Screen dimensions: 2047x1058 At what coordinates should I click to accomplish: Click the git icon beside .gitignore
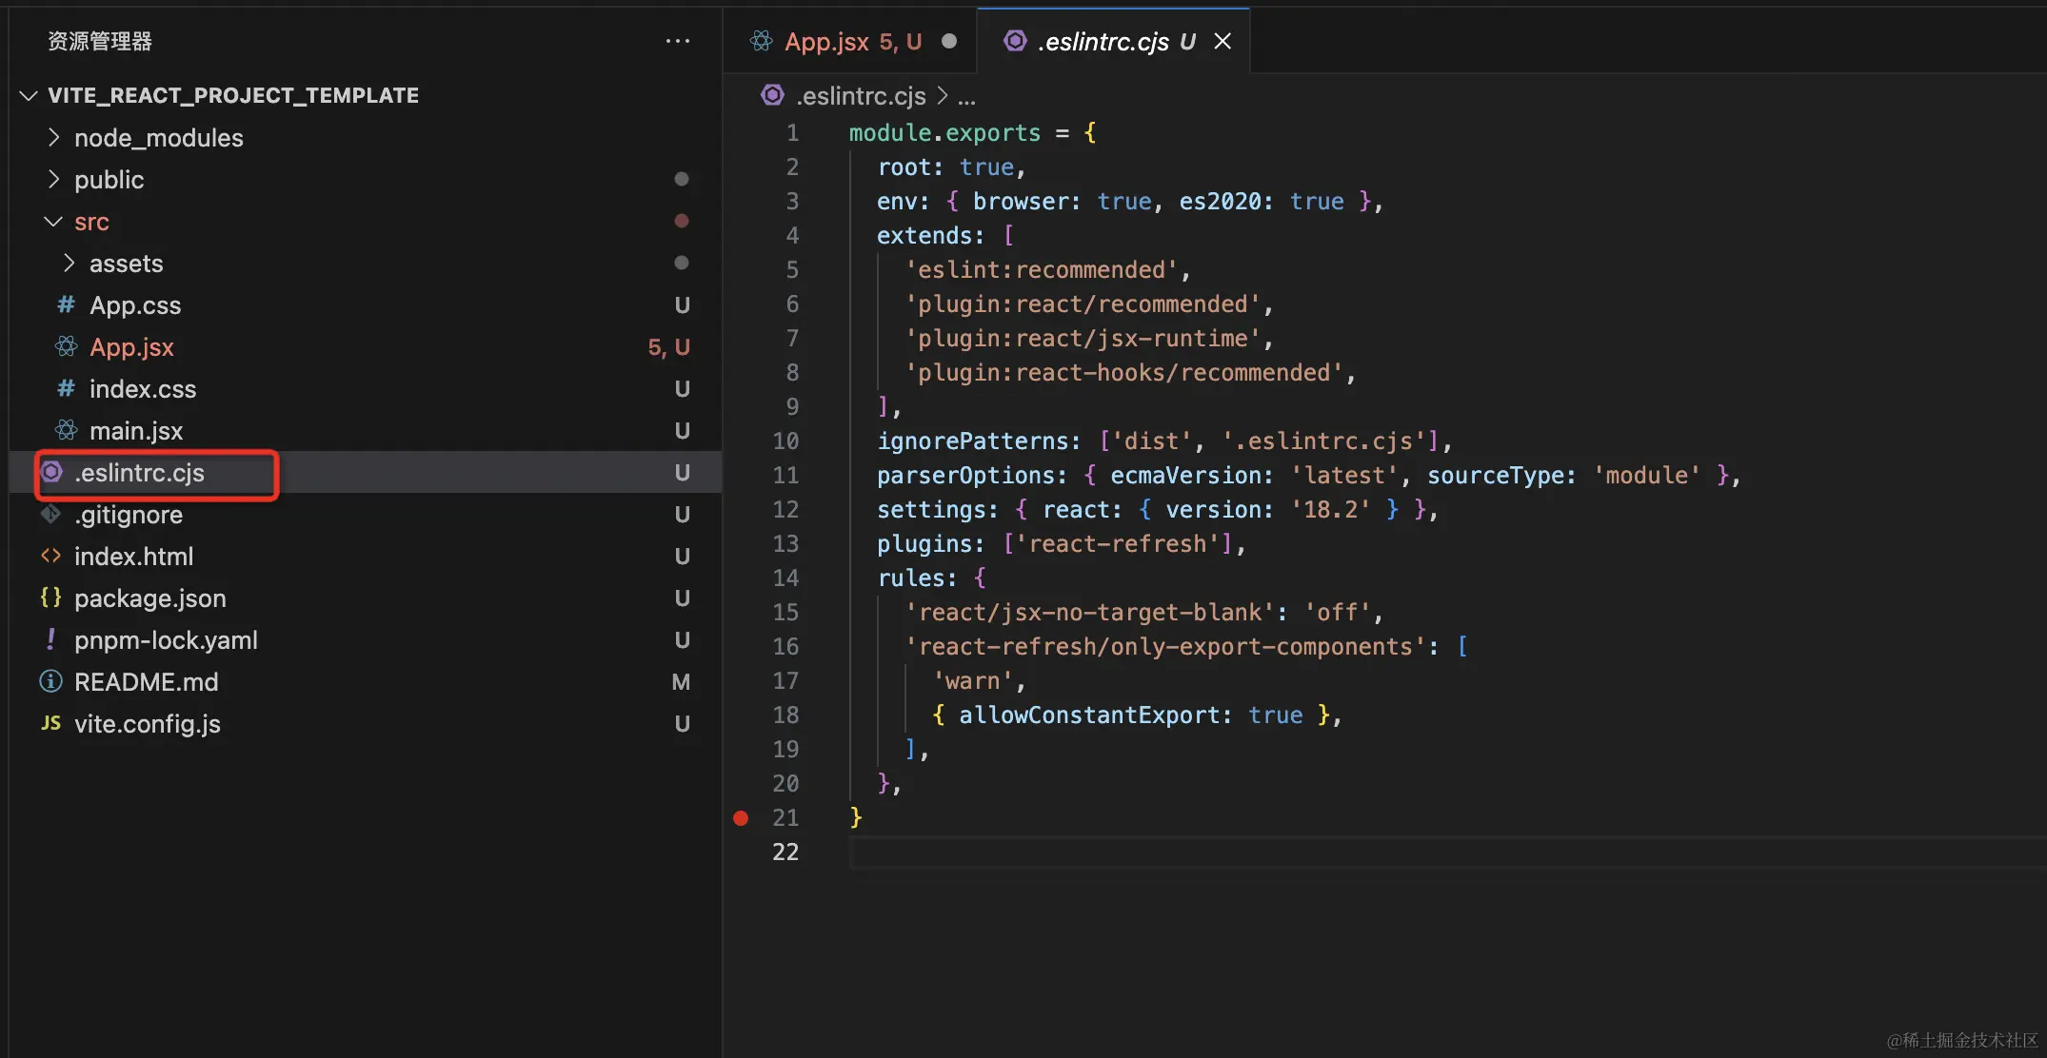point(50,515)
